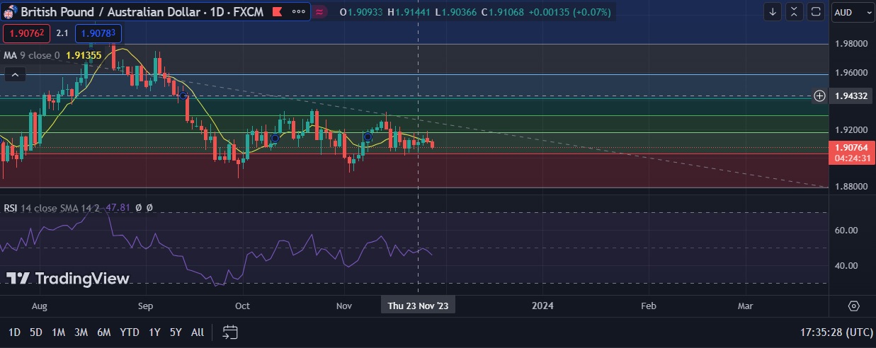Select the RSI 14 close SMA legend
Image resolution: width=876 pixels, height=348 pixels.
tap(52, 208)
